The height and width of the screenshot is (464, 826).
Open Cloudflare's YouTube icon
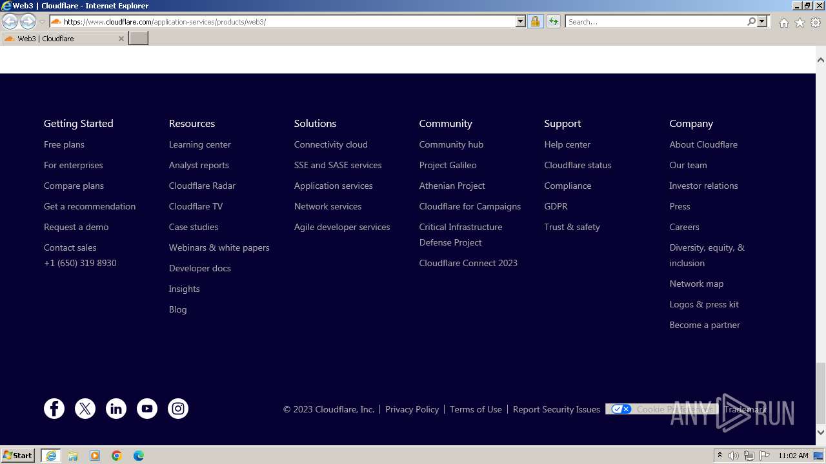pyautogui.click(x=147, y=409)
